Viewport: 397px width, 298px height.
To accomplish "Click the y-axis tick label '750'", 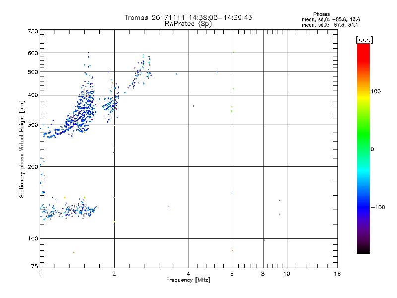I will click(33, 31).
